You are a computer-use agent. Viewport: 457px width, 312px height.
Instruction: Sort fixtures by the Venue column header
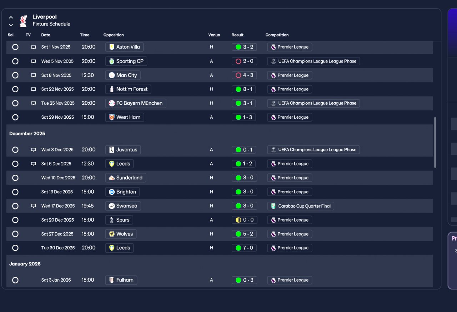(x=214, y=35)
